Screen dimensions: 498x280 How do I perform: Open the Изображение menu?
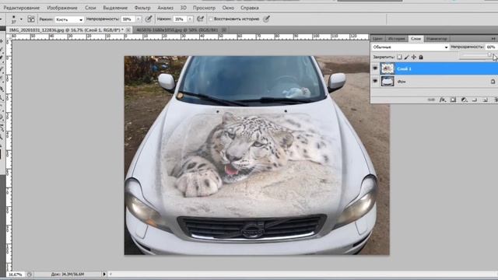[62, 8]
